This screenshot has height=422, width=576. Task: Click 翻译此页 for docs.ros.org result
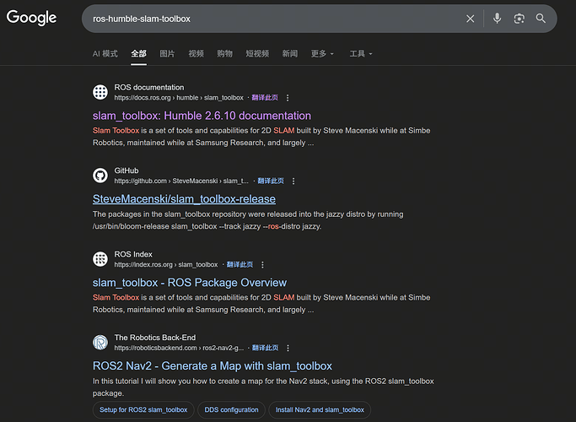[265, 98]
